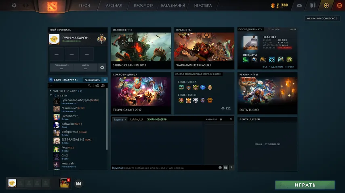Open the Герои menu
The height and width of the screenshot is (193, 345).
point(84,5)
